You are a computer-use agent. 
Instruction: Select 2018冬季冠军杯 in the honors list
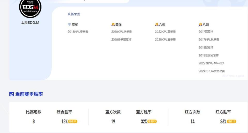pos(121,40)
